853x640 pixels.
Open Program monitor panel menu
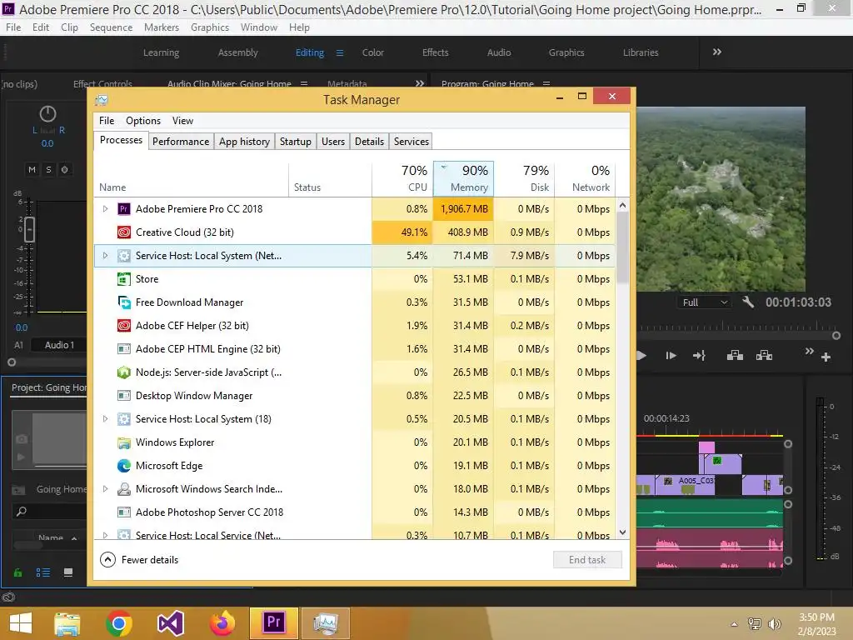pyautogui.click(x=546, y=84)
